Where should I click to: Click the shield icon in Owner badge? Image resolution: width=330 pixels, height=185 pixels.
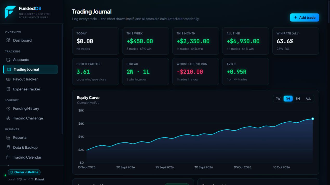11,172
